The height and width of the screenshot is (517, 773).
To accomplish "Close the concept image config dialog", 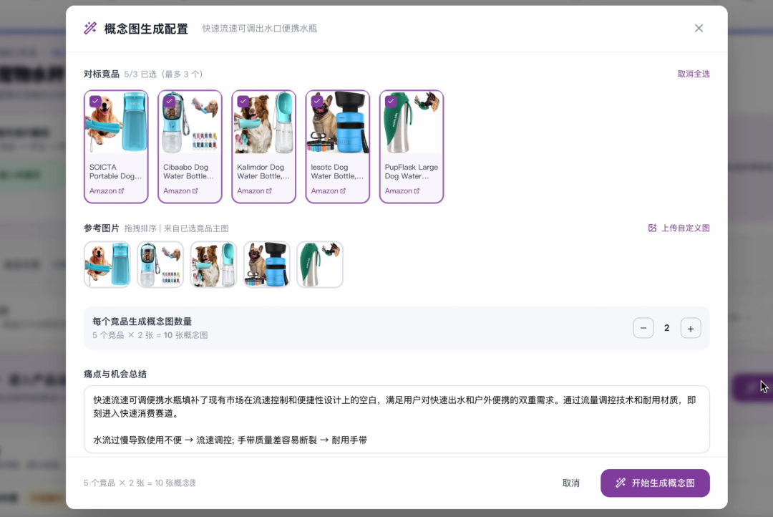I will click(x=699, y=28).
